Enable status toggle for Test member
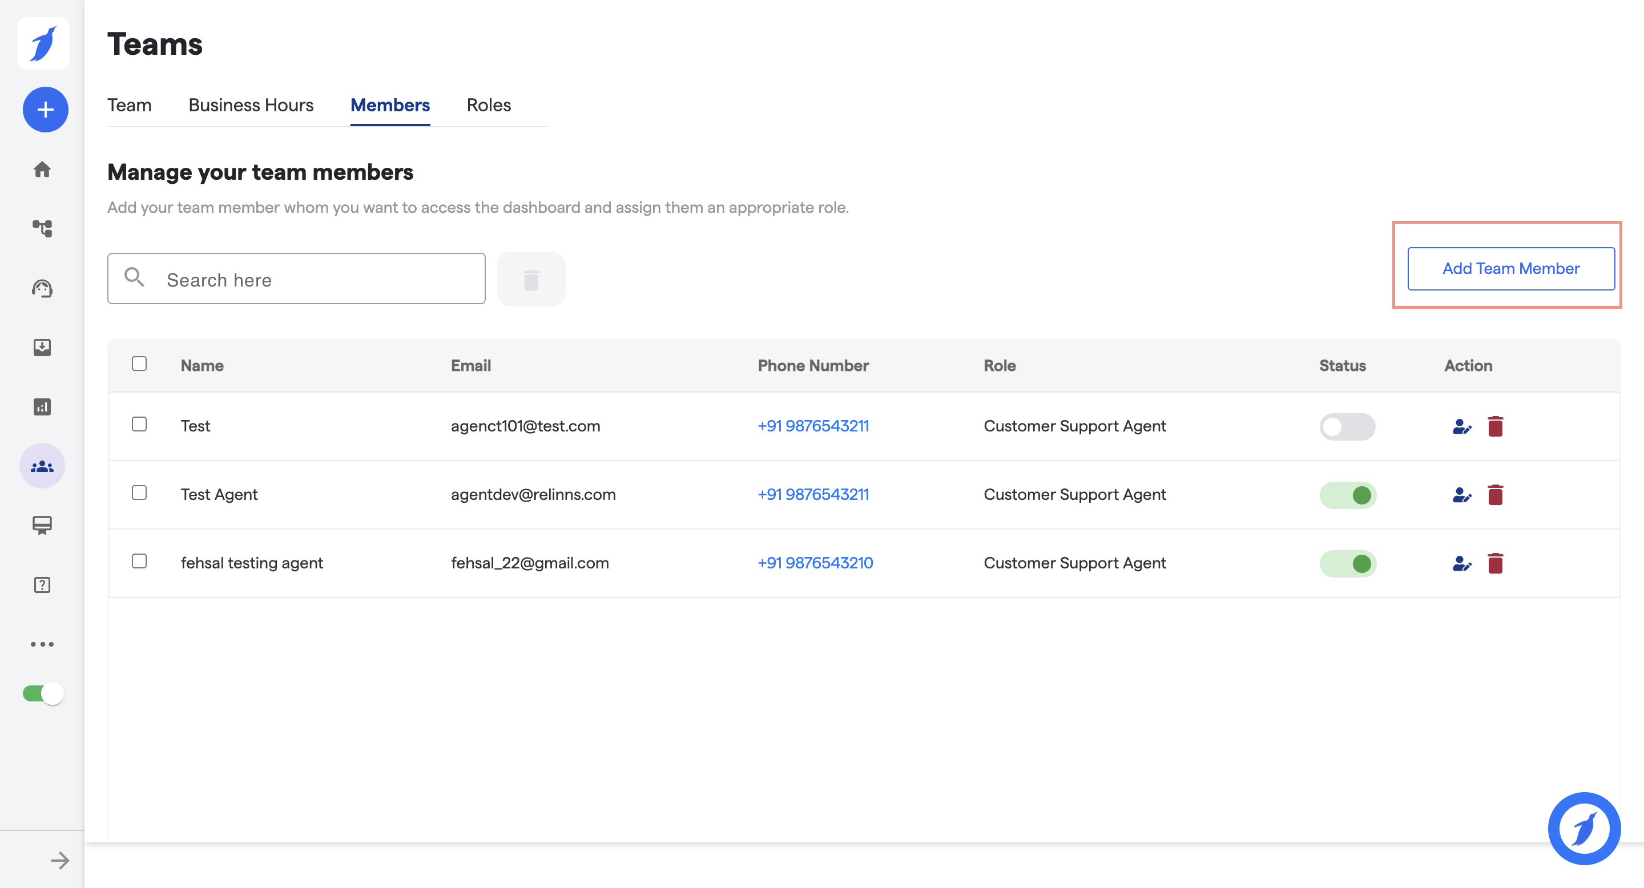The height and width of the screenshot is (888, 1644). 1347,427
